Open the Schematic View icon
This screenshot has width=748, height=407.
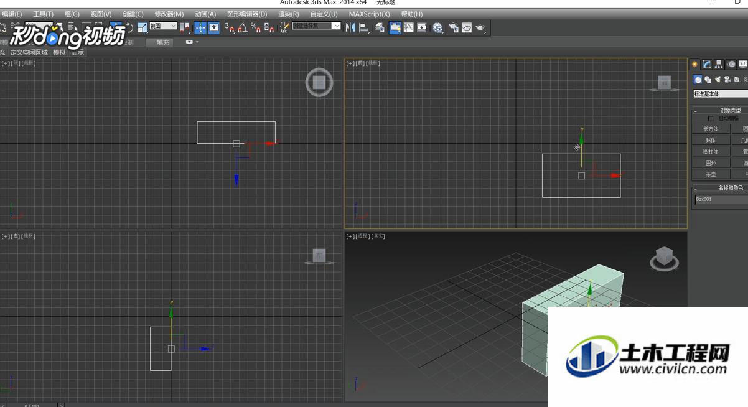coord(422,27)
